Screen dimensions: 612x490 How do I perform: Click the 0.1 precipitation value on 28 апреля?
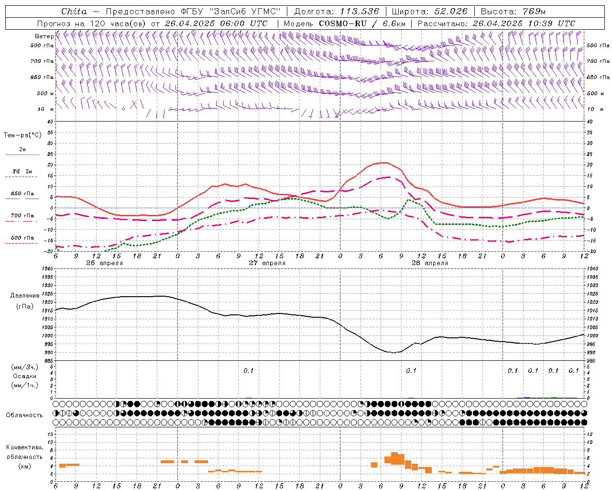click(x=411, y=370)
